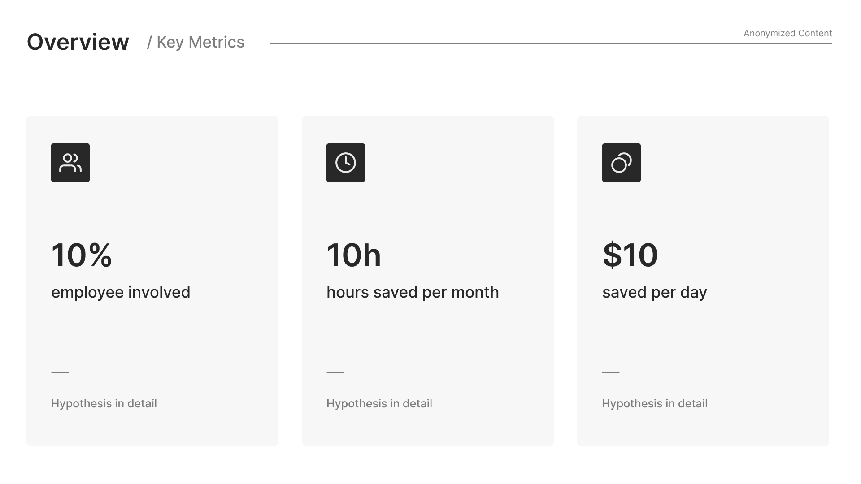Click the short dash in employee card
861x484 pixels.
(60, 372)
